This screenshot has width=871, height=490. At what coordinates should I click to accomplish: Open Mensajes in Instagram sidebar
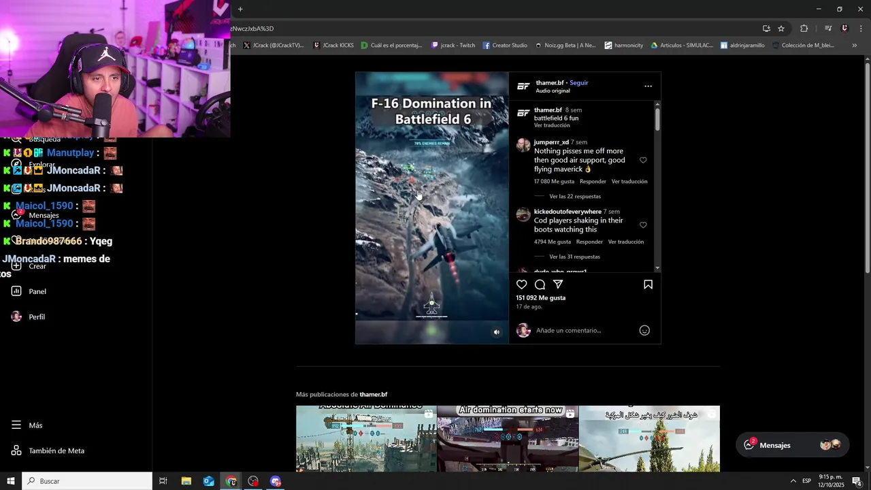(35, 215)
